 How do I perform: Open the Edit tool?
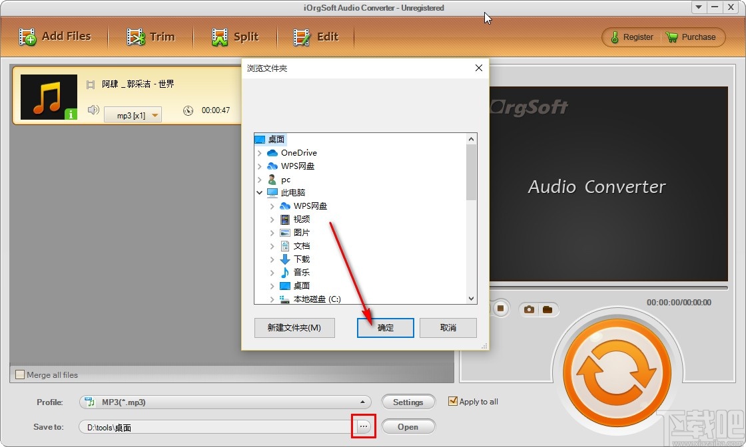pyautogui.click(x=316, y=37)
